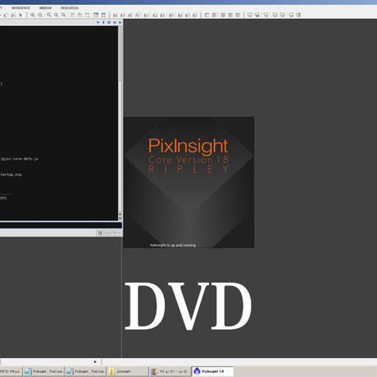Image resolution: width=377 pixels, height=377 pixels.
Task: Click the Pause/Abort button below console
Action: coord(109,233)
